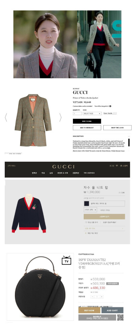Click the next image arrow beside jacket
135x332 pixels.
(60, 117)
